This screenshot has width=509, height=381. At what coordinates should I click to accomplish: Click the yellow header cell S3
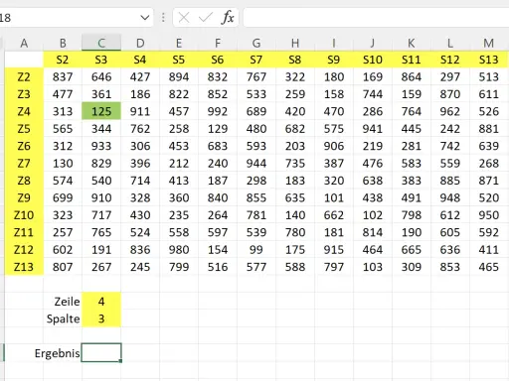pyautogui.click(x=101, y=60)
